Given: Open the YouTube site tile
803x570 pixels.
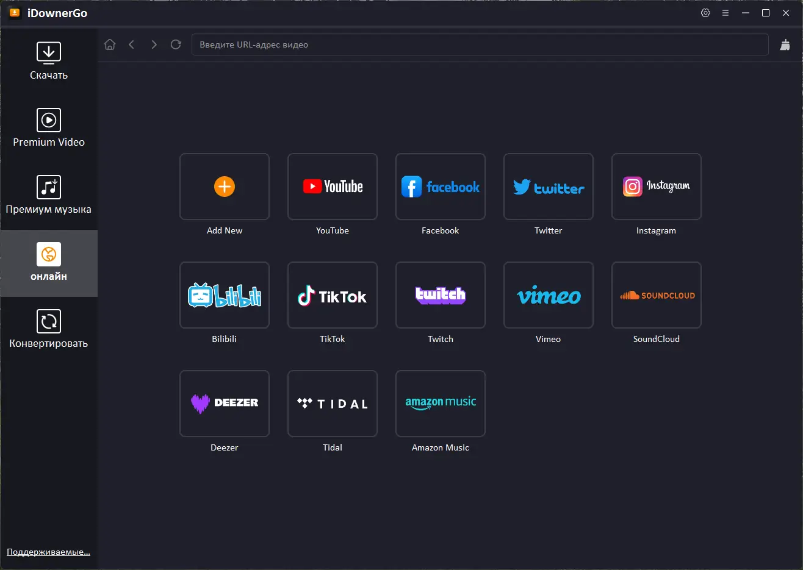Looking at the screenshot, I should tap(333, 187).
